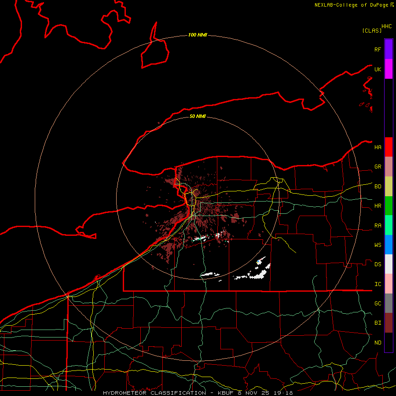Click the "KBUF" radar site identifier
The image size is (396, 396).
[x=226, y=393]
